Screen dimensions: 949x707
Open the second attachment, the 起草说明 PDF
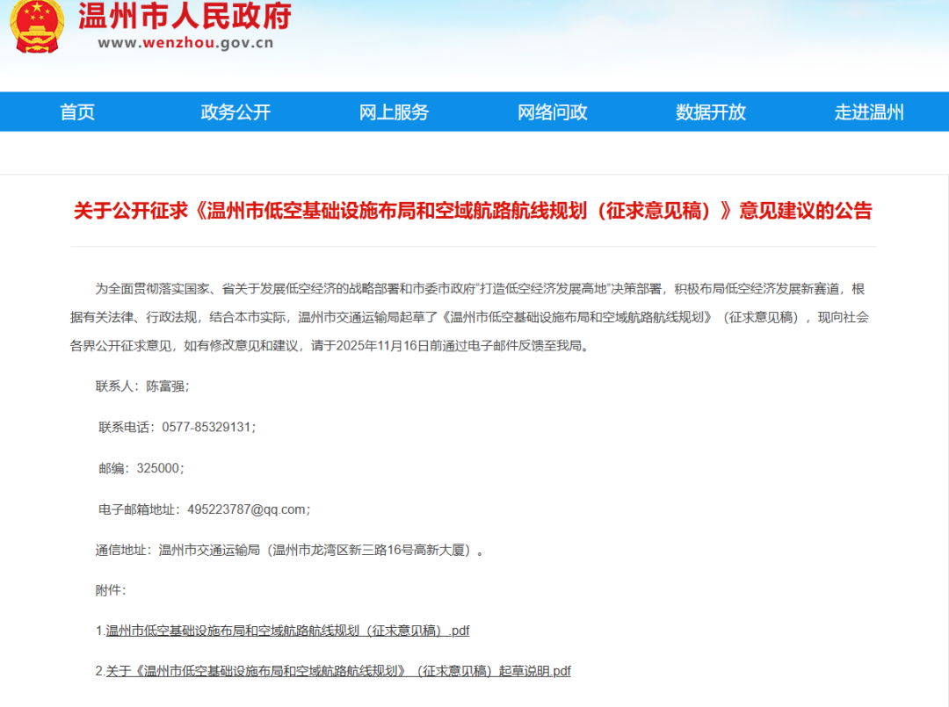pos(338,671)
